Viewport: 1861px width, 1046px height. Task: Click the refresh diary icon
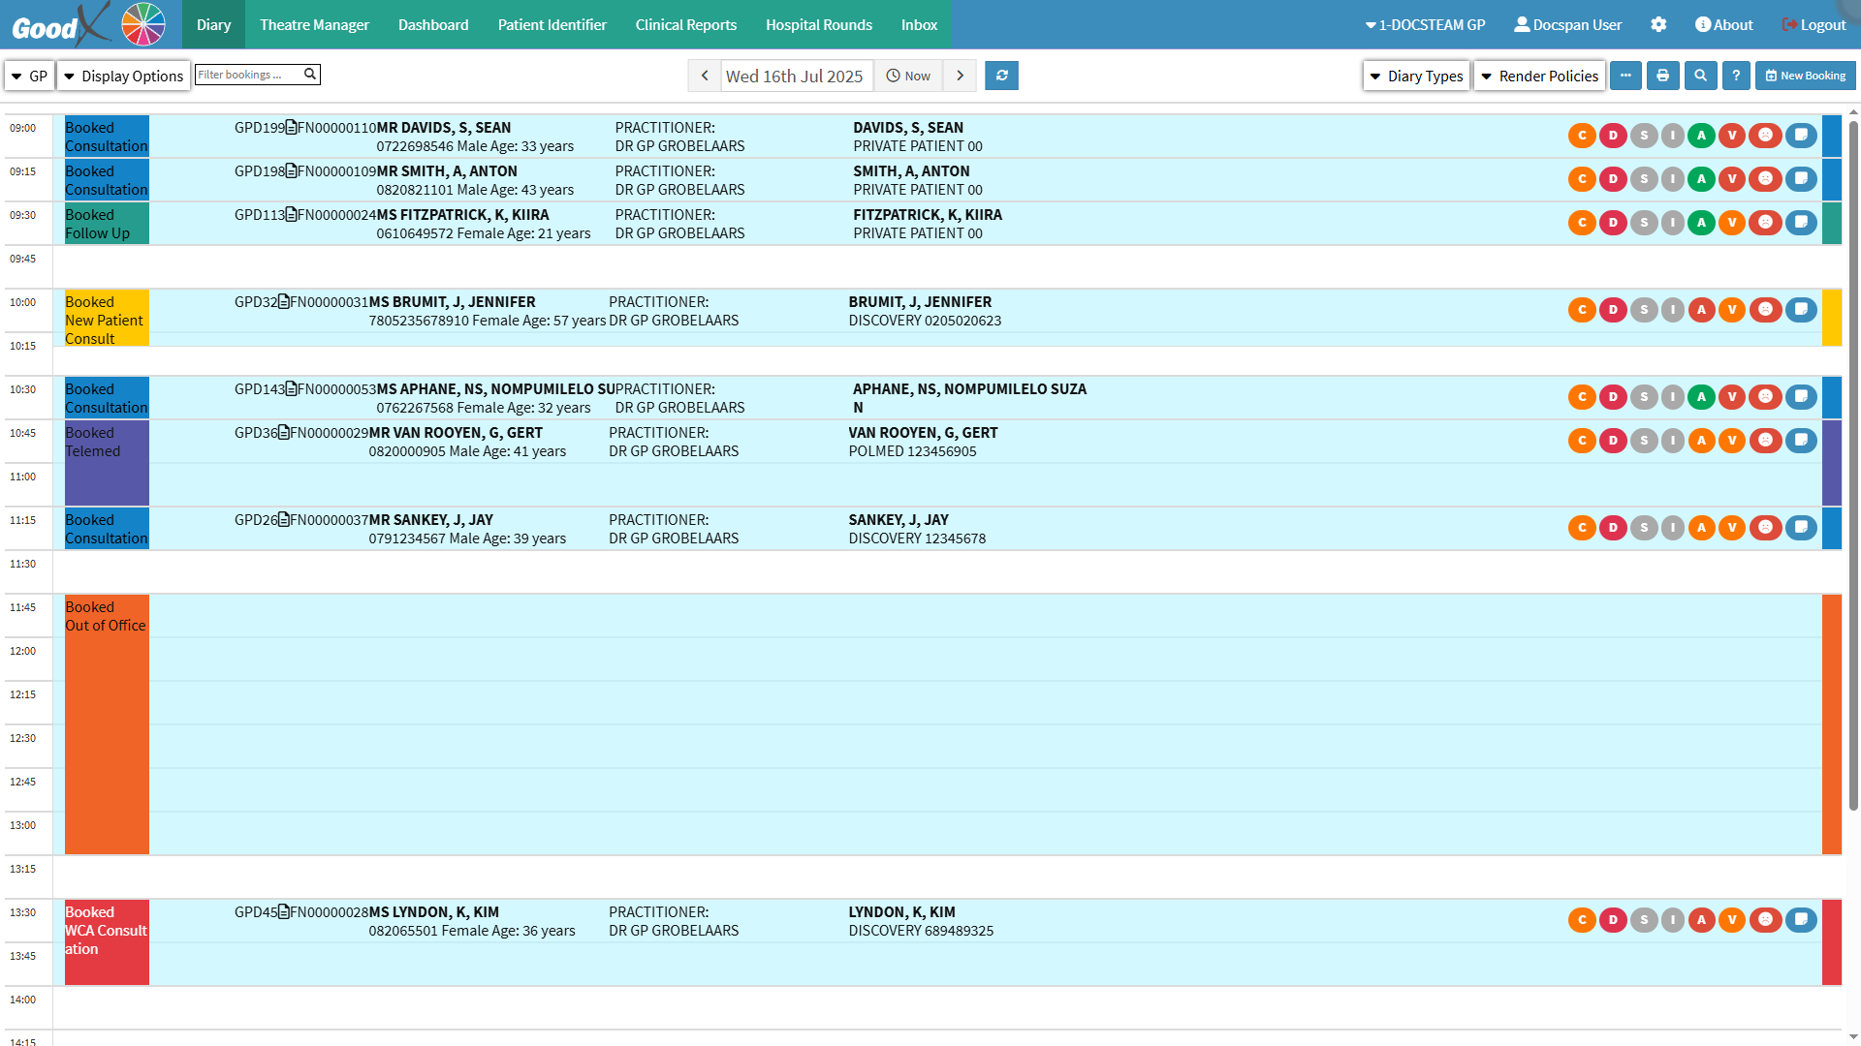1001,76
